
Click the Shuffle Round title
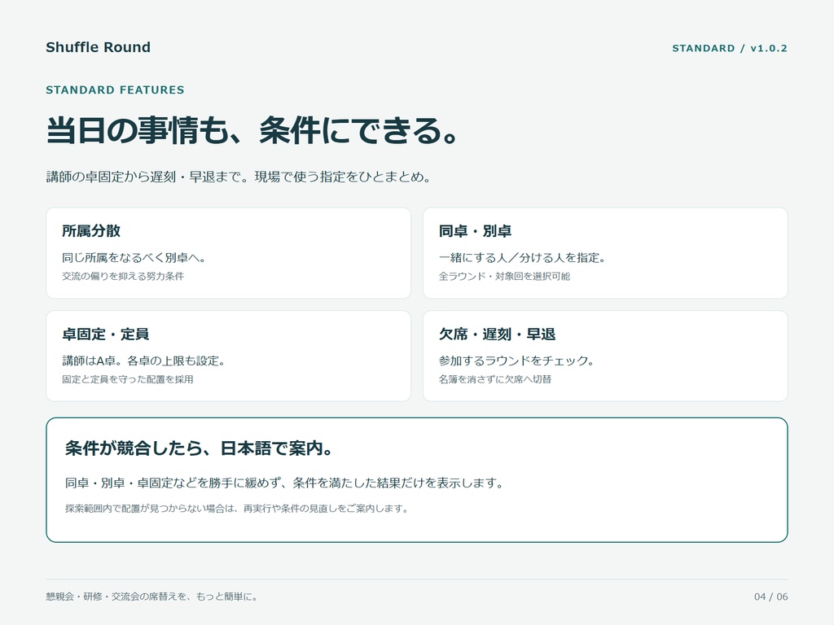[98, 47]
